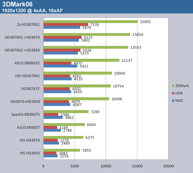193x173 pixels.
Task: Select the 'HIS HD3870X2' row label
Action: click(x=27, y=76)
